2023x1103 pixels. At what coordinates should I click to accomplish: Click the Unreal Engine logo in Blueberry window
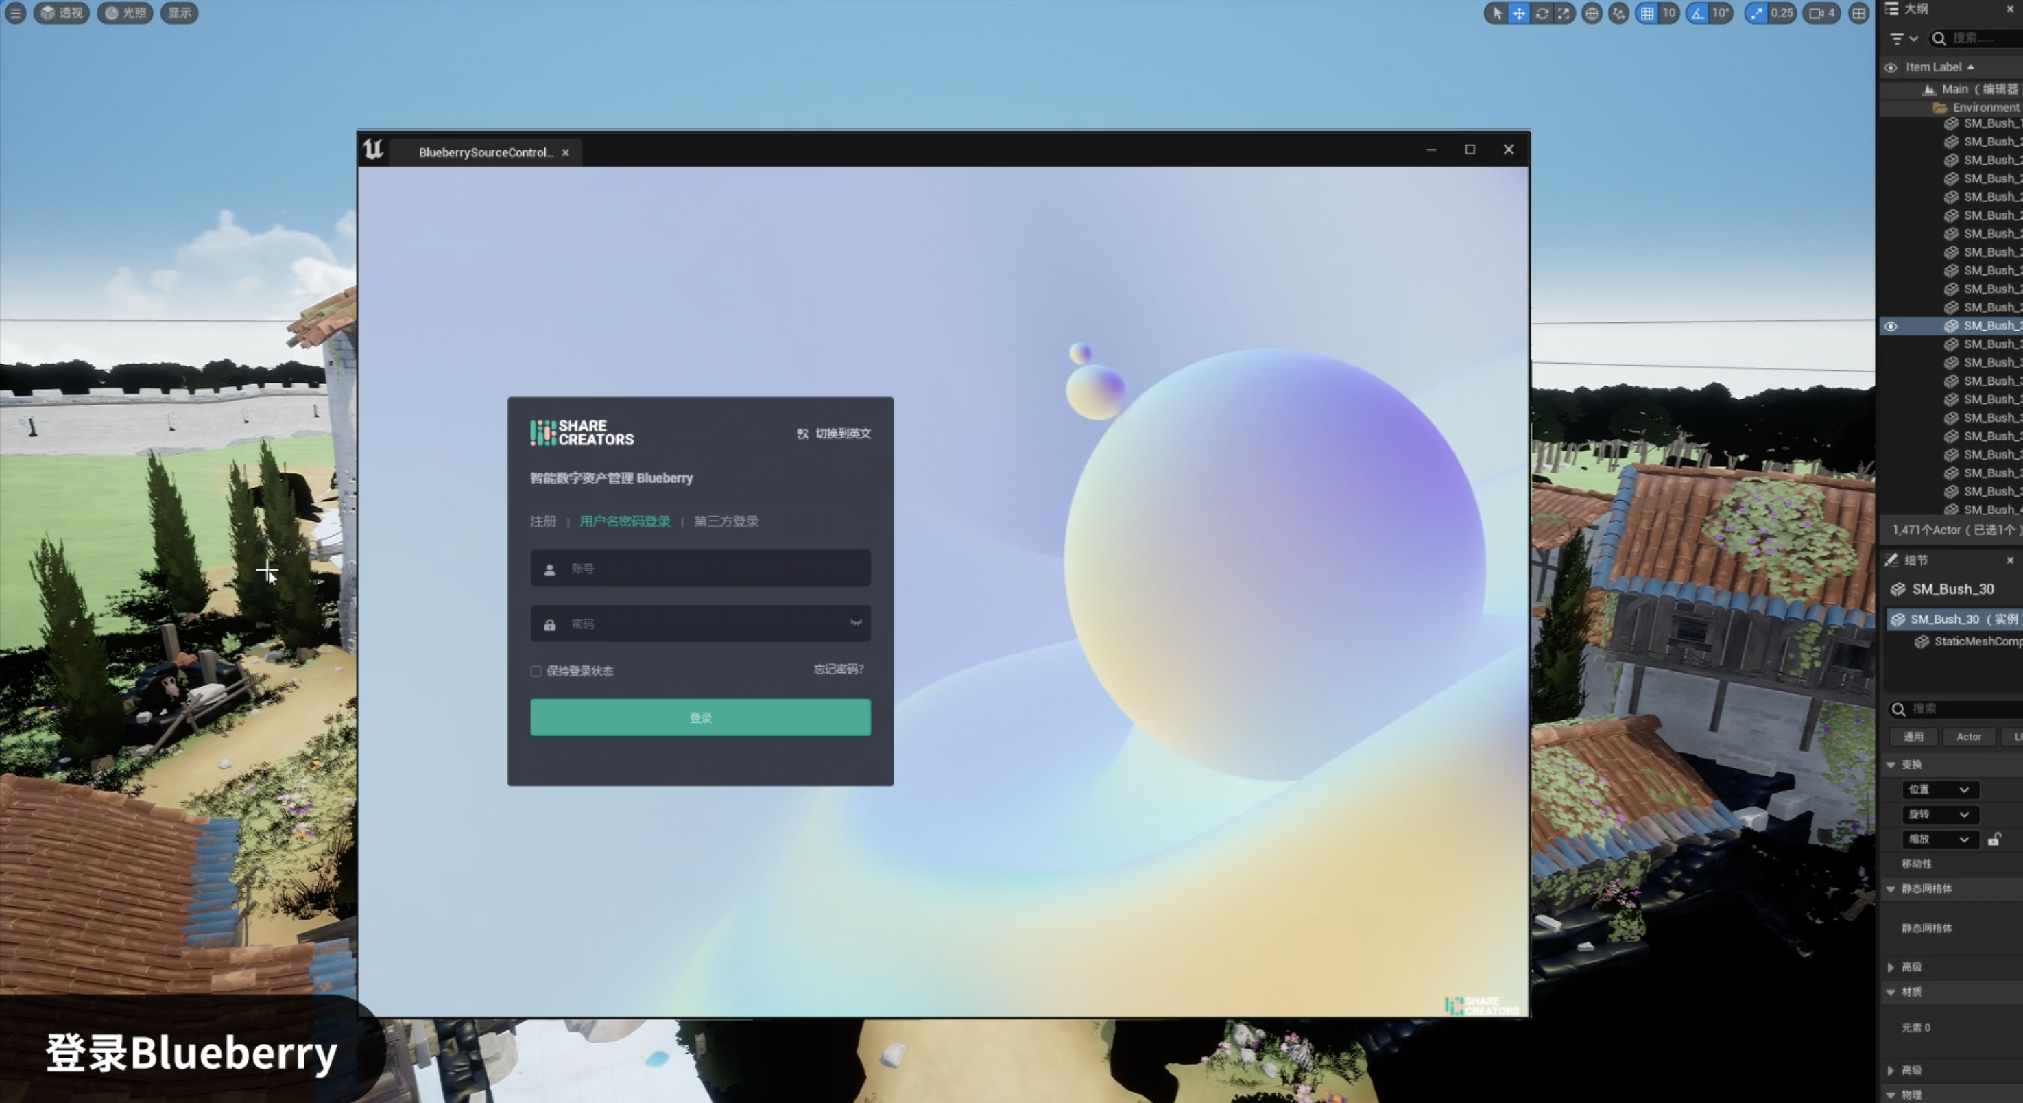tap(373, 150)
